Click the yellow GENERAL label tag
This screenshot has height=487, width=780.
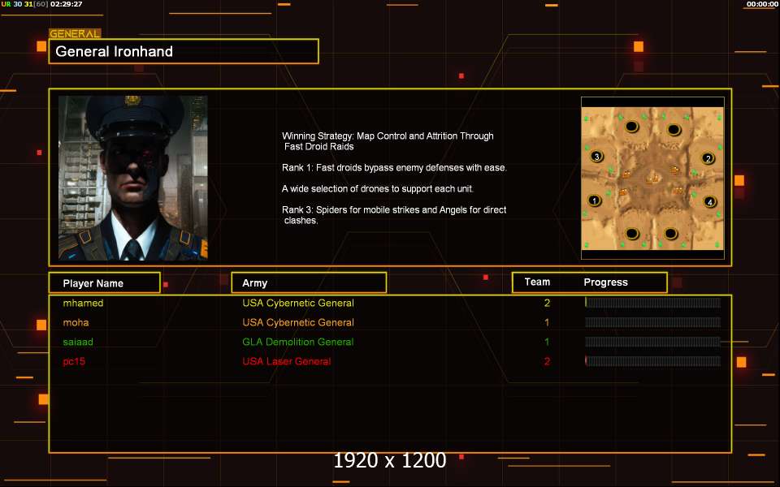[x=75, y=33]
